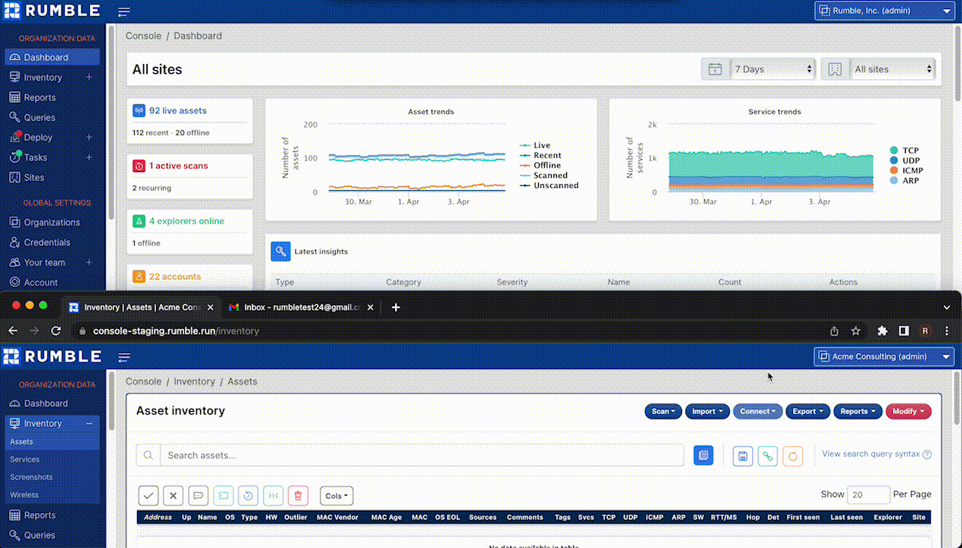Screen dimensions: 962x548
Task: Click the Search assets input field
Action: (422, 455)
